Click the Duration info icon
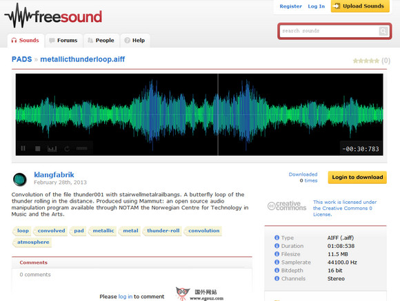Screen dimensions: 400x301 (x=277, y=246)
